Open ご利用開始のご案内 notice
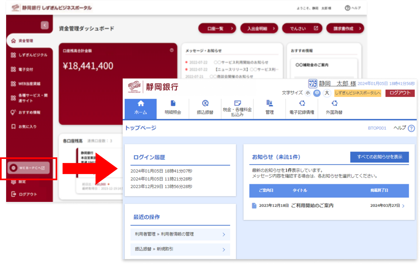Image resolution: width=420 pixels, height=264 pixels. pos(312,206)
